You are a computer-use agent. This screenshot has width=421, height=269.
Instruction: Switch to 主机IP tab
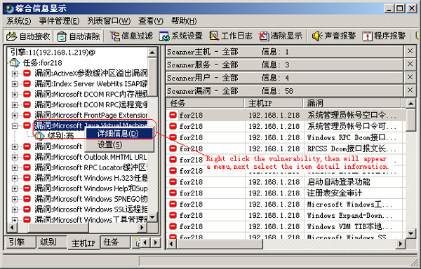click(83, 243)
